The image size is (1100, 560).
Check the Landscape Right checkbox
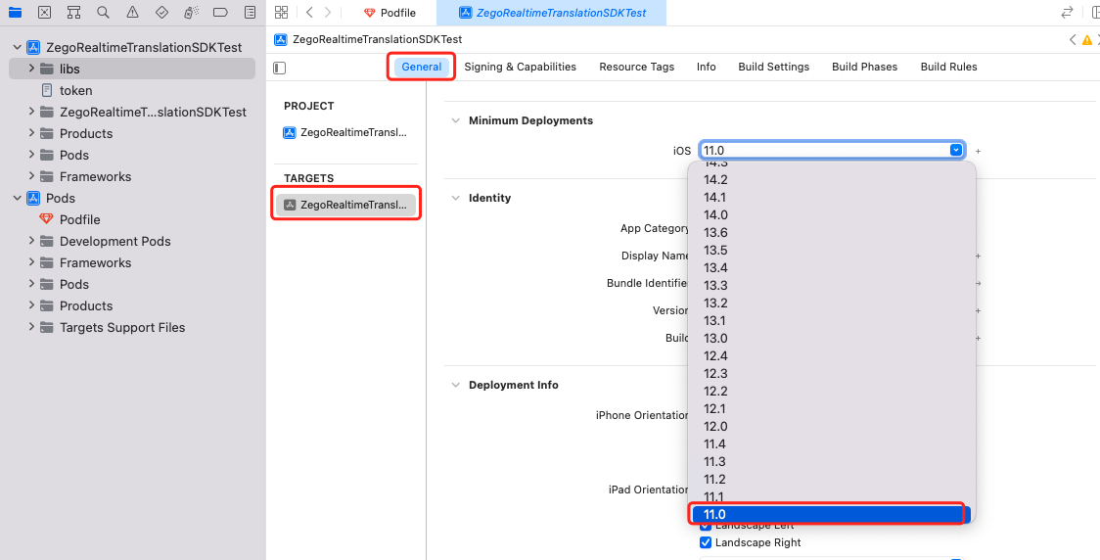click(x=706, y=542)
